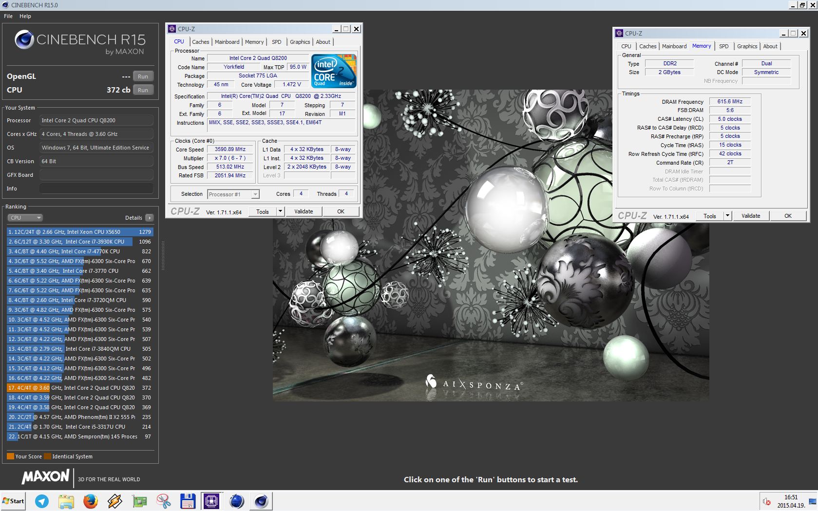Open Windows Explorer from the taskbar
818x511 pixels.
pyautogui.click(x=66, y=501)
